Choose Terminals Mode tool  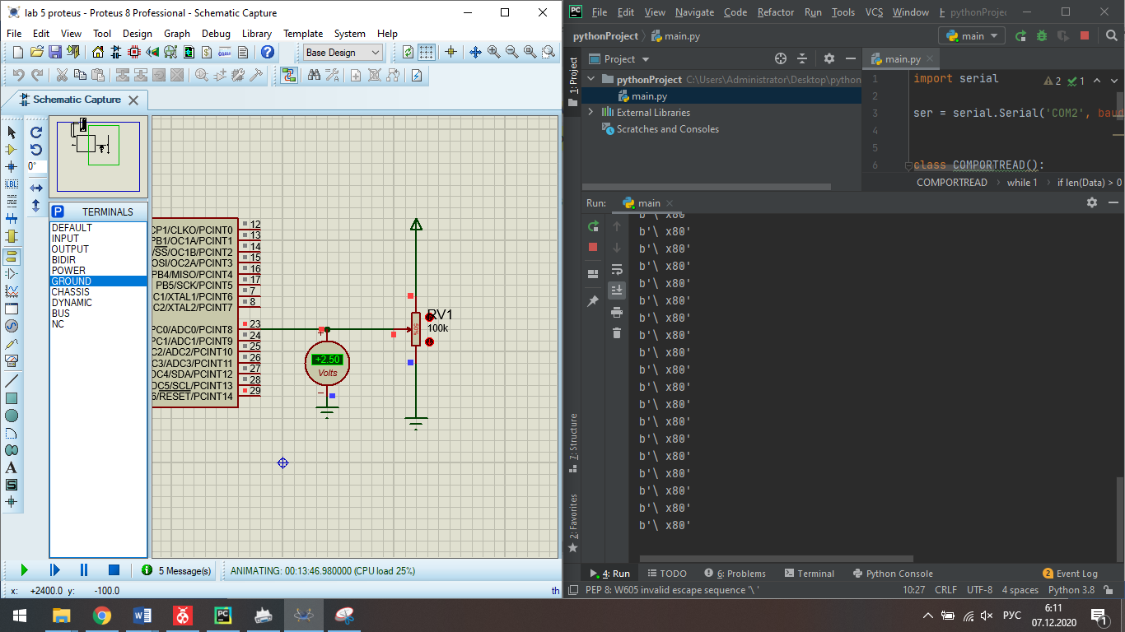coord(12,256)
